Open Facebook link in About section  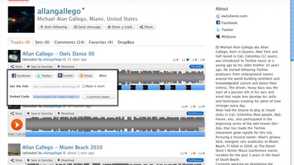[x=229, y=23]
